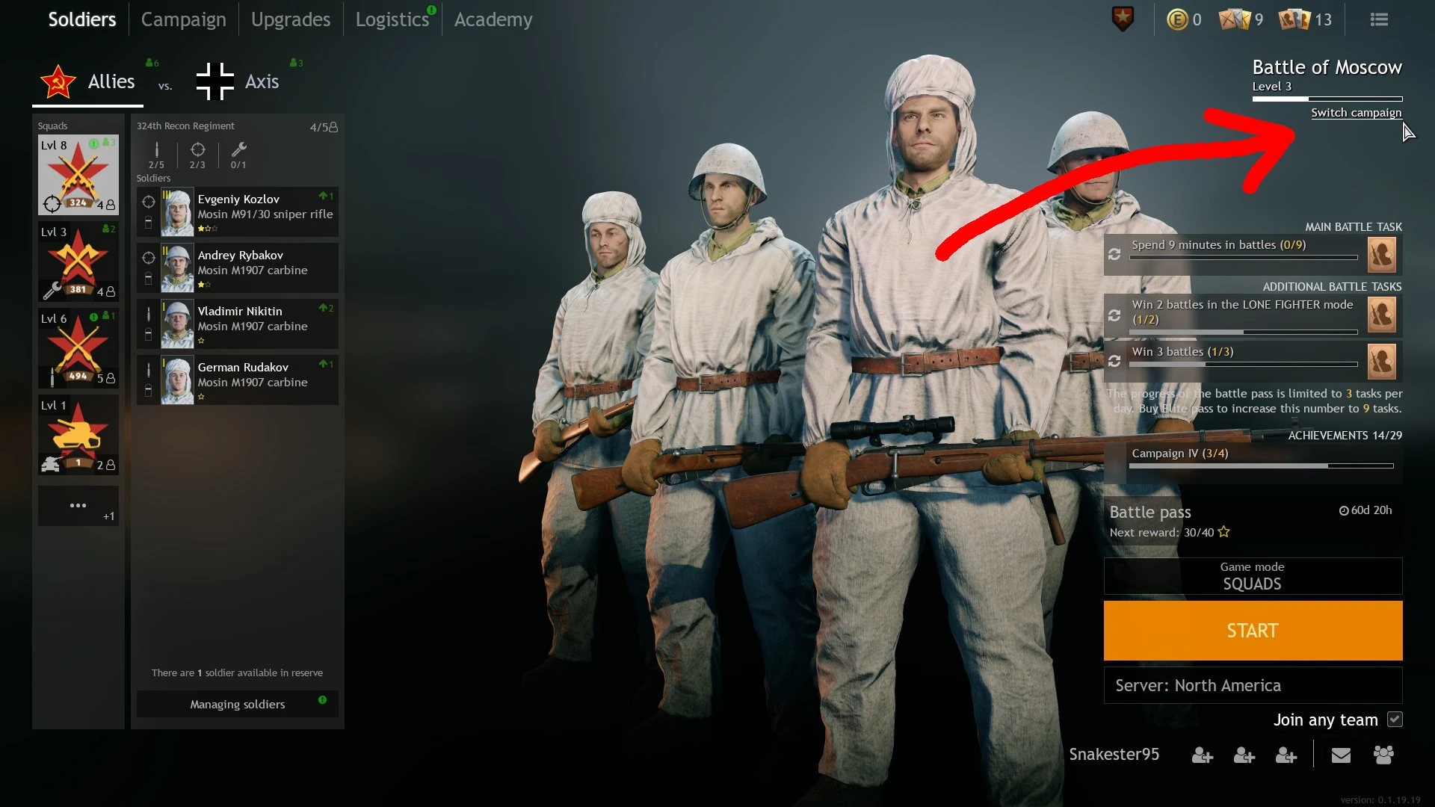The image size is (1435, 807).
Task: Select the Campaign tab
Action: tap(180, 19)
